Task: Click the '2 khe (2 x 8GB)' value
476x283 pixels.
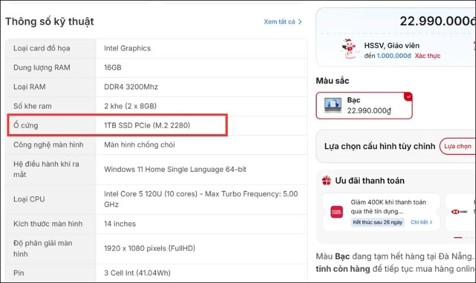Action: [x=130, y=106]
